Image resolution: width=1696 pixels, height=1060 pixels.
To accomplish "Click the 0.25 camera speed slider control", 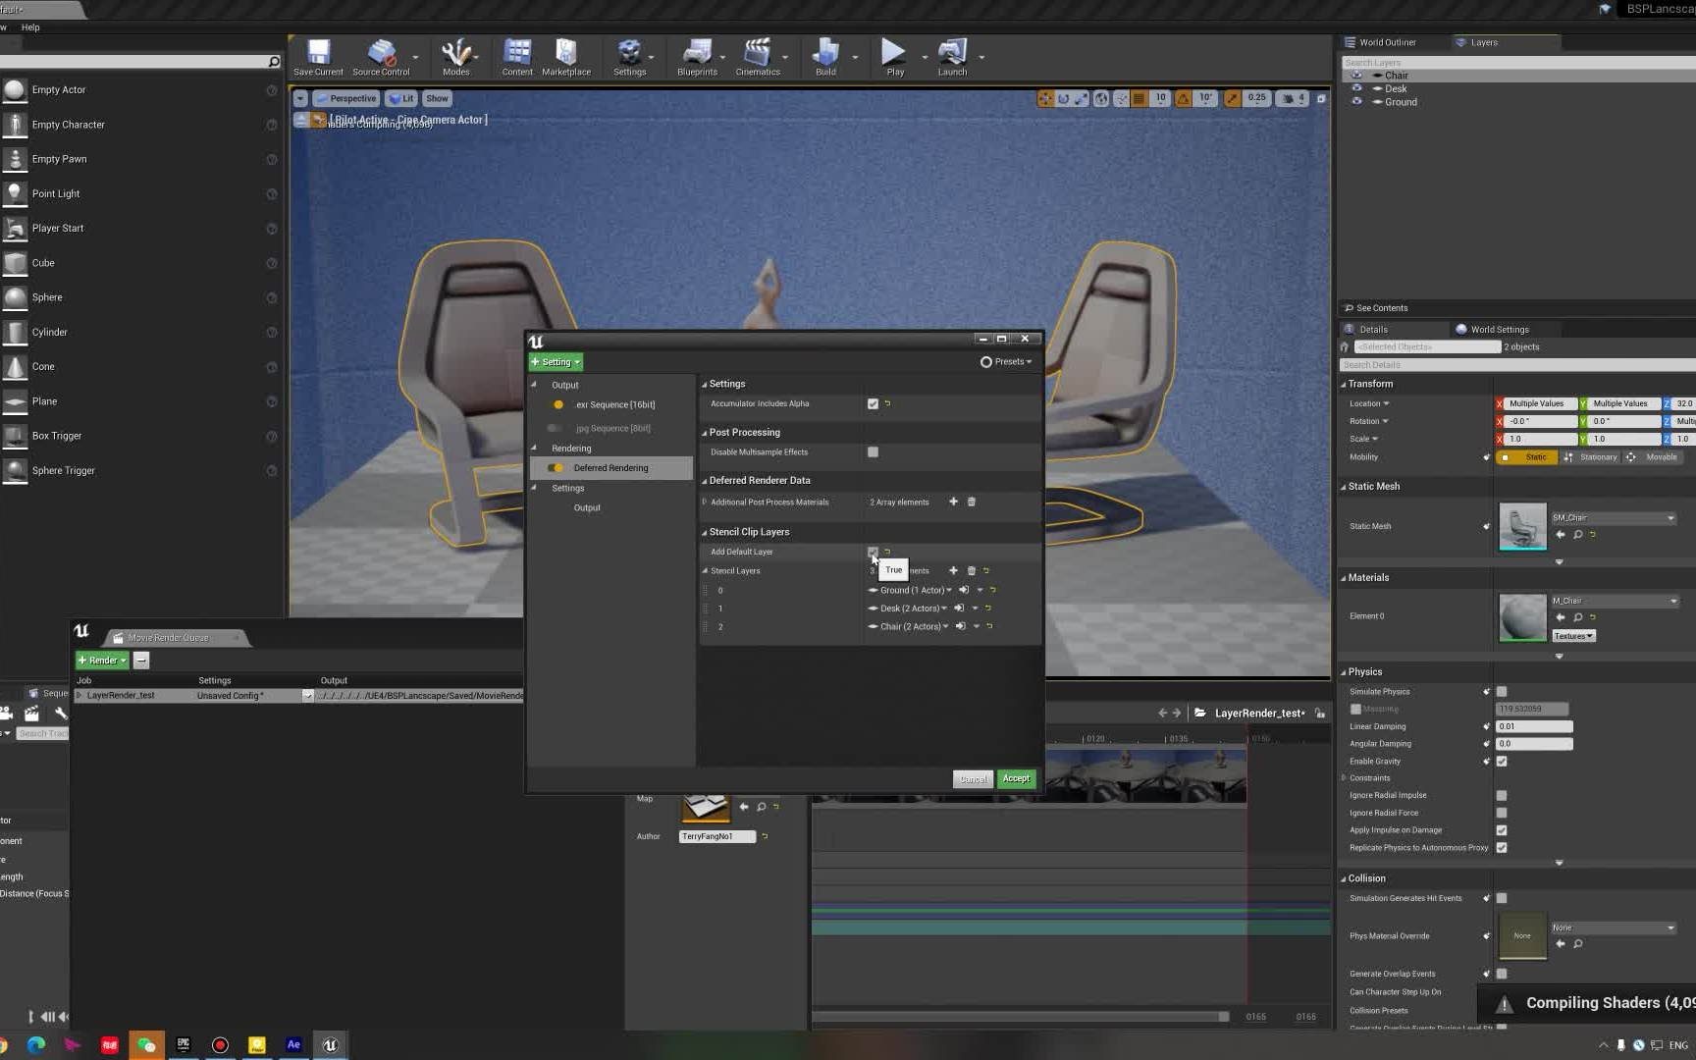I will click(1256, 98).
